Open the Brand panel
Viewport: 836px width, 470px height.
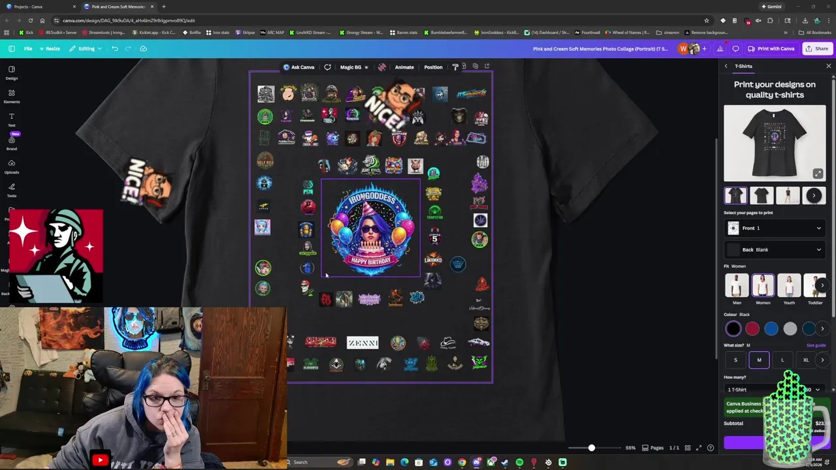[12, 144]
